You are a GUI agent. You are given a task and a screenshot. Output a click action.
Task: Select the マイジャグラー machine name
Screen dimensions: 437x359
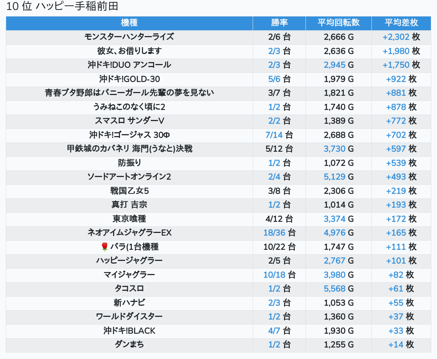click(129, 275)
